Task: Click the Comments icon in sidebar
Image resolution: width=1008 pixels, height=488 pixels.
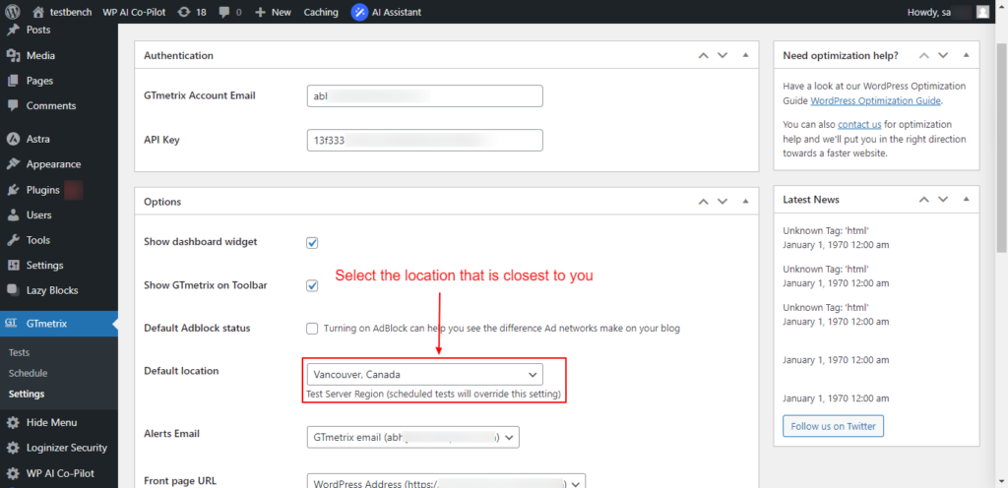Action: point(13,106)
